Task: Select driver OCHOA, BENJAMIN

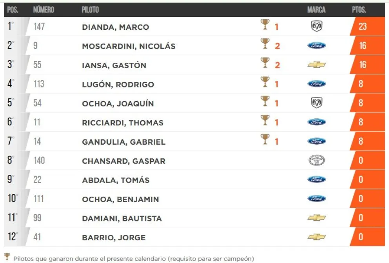Action: (120, 199)
